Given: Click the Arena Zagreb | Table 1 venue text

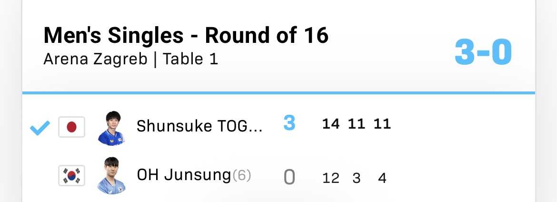Looking at the screenshot, I should point(130,60).
